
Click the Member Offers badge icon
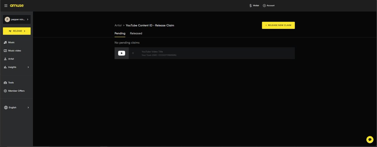tap(5, 91)
